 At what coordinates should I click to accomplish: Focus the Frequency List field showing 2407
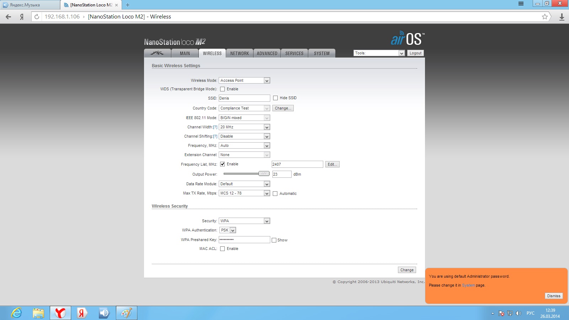[297, 164]
